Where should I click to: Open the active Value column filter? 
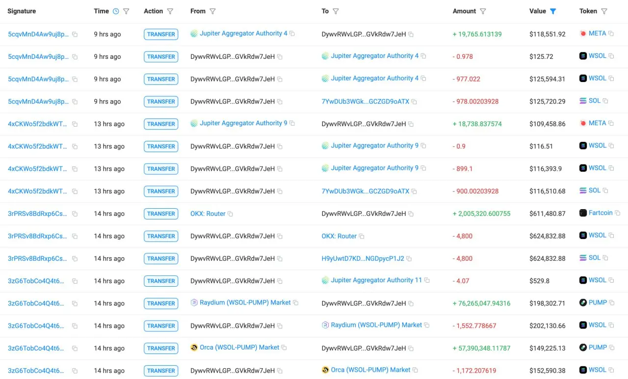(553, 11)
